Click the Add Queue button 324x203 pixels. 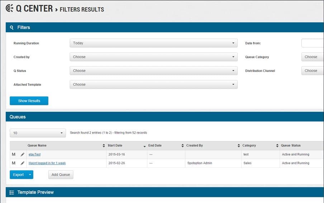(61, 175)
